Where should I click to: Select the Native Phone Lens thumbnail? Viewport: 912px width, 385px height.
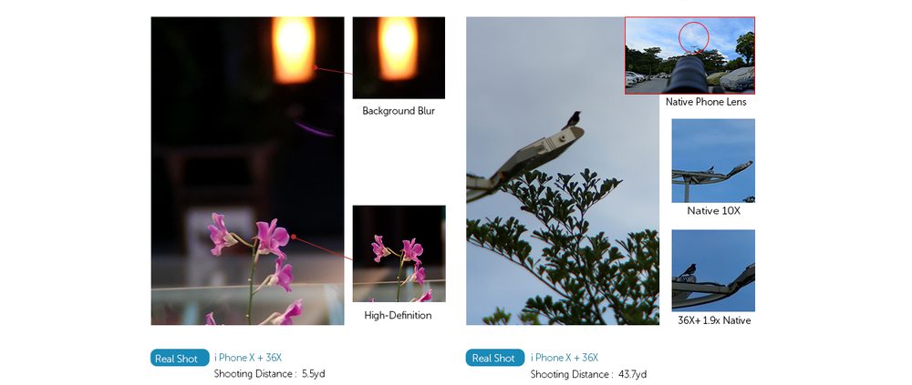[x=689, y=56]
